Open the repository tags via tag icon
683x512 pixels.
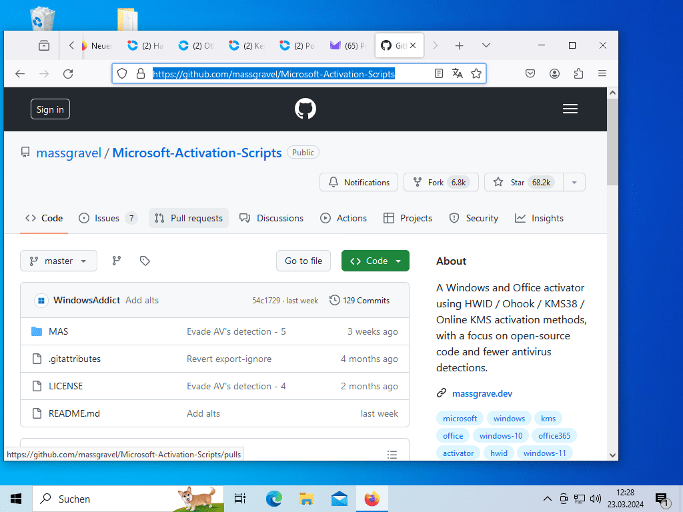pyautogui.click(x=145, y=261)
